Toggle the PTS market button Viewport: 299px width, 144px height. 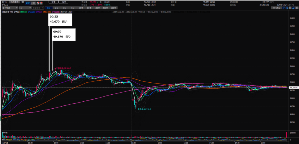click(x=33, y=3)
